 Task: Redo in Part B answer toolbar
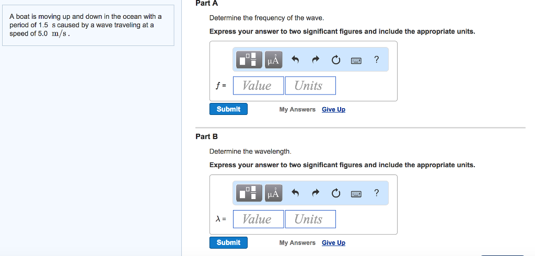(x=316, y=193)
